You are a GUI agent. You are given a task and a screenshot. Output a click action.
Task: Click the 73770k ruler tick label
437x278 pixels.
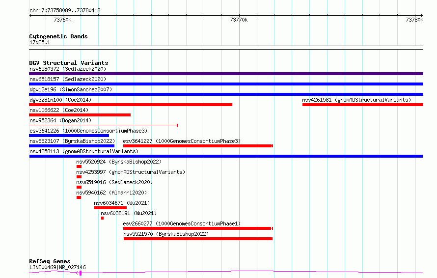[239, 20]
